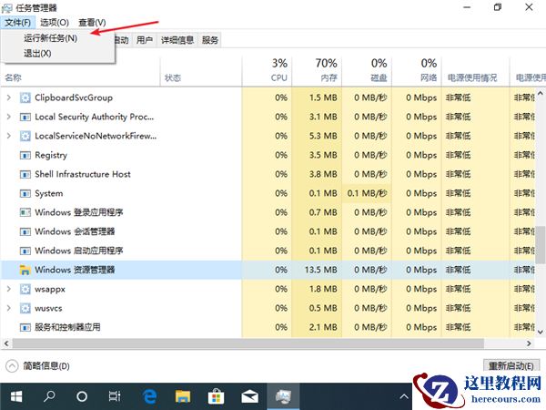The width and height of the screenshot is (546, 410).
Task: Open the Windows Start menu
Action: [16, 396]
